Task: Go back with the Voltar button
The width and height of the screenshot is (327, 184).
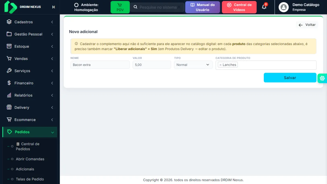Action: tap(307, 25)
